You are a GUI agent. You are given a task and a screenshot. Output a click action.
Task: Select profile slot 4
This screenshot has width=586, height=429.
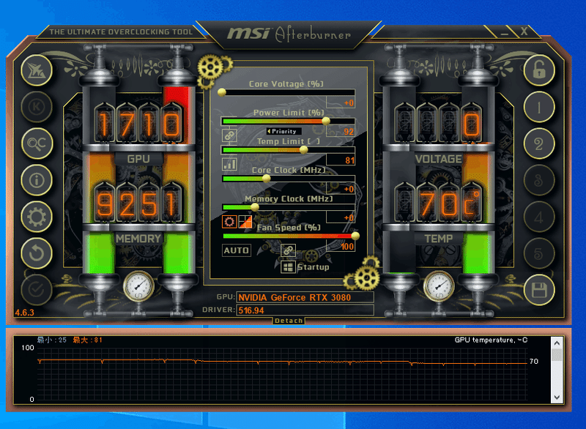point(539,217)
